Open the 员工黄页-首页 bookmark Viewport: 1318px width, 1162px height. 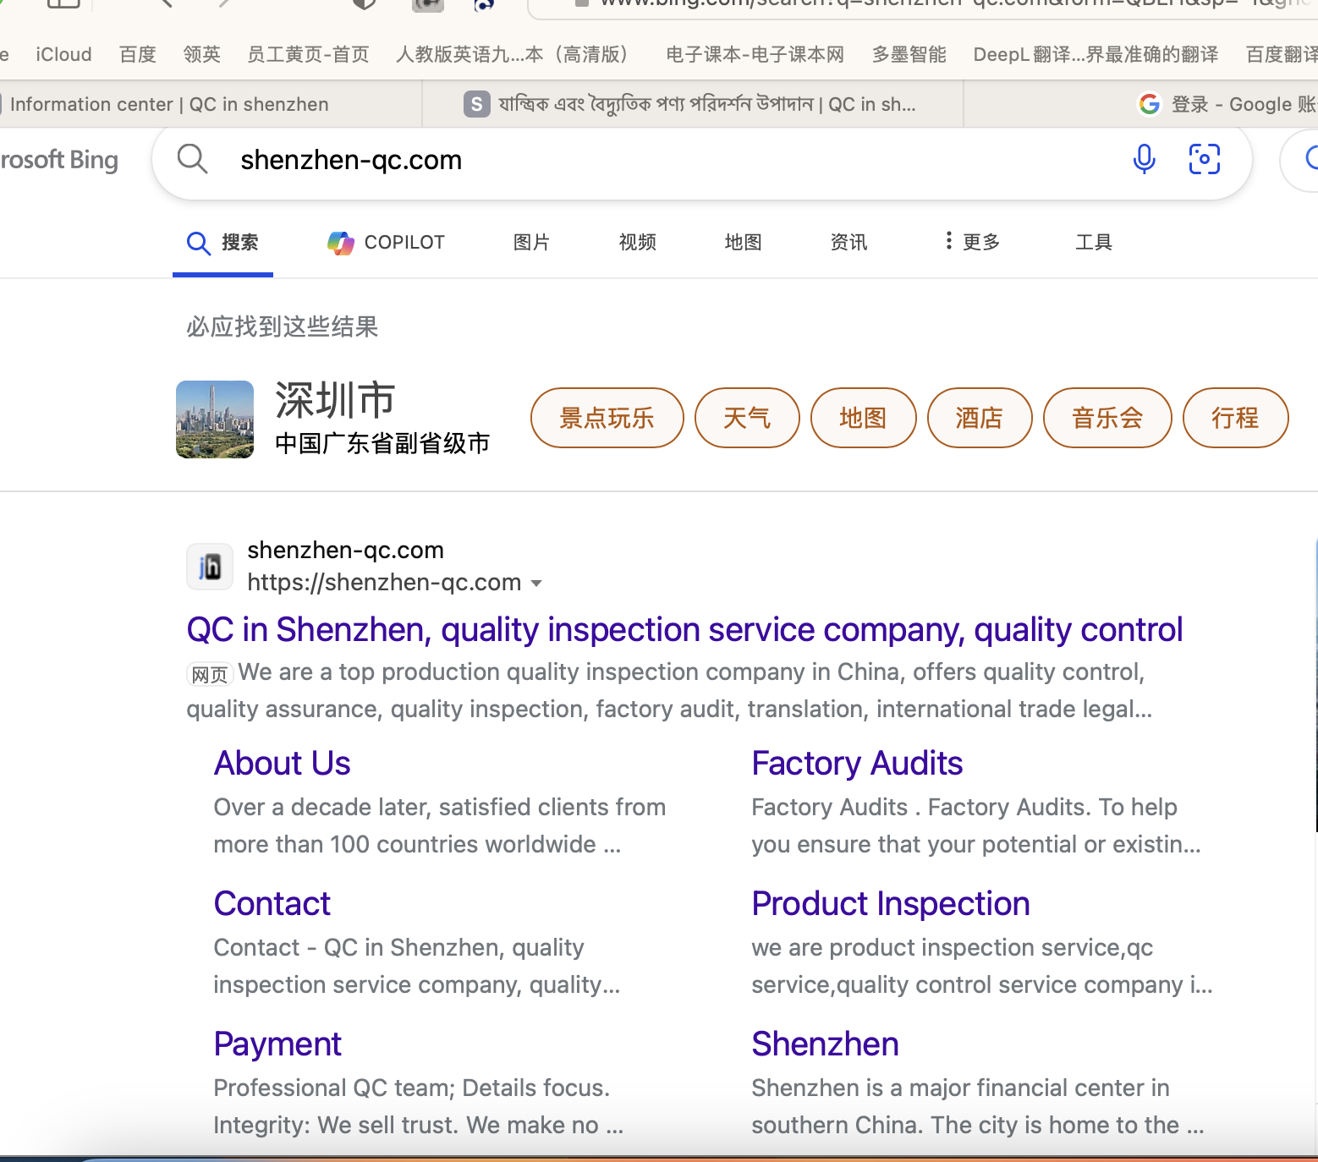308,55
